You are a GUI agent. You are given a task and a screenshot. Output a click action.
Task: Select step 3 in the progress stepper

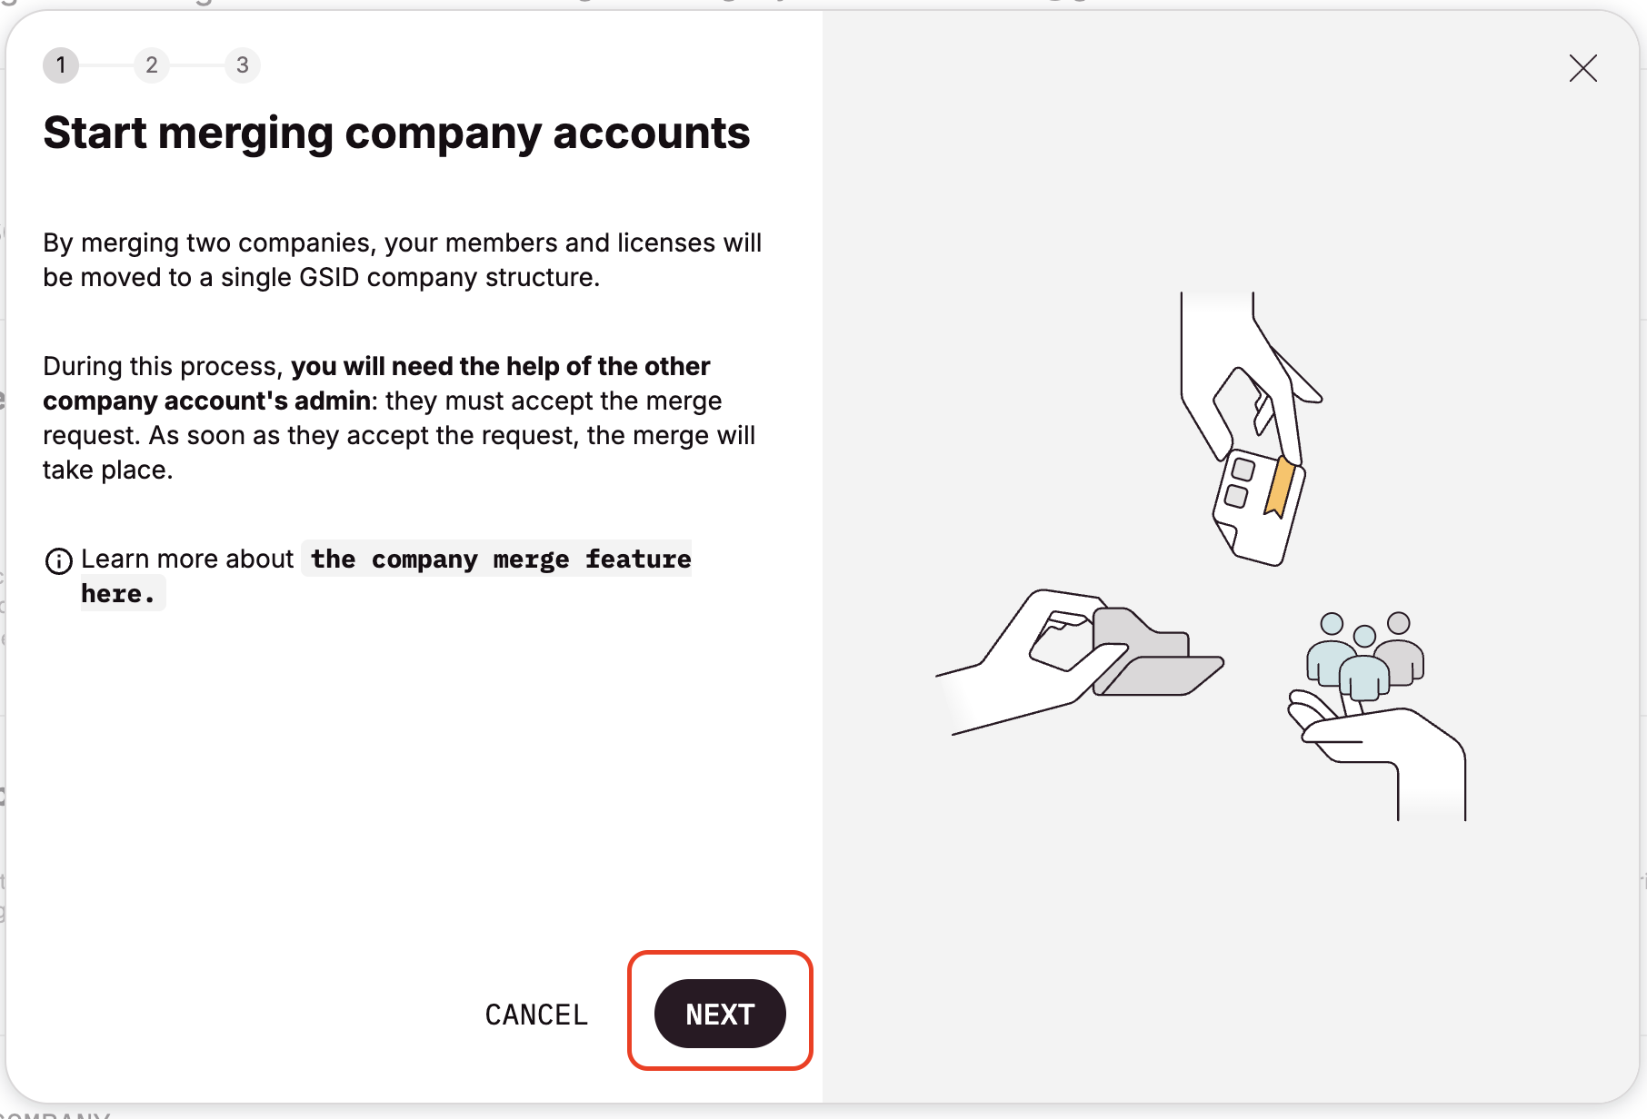click(x=243, y=65)
